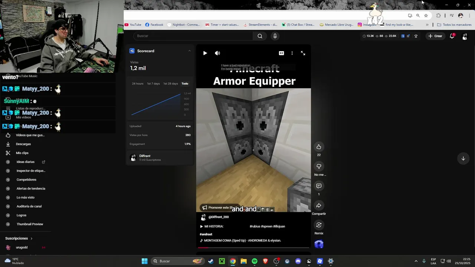Click the Buscar search field
475x267 pixels.
tap(193, 36)
